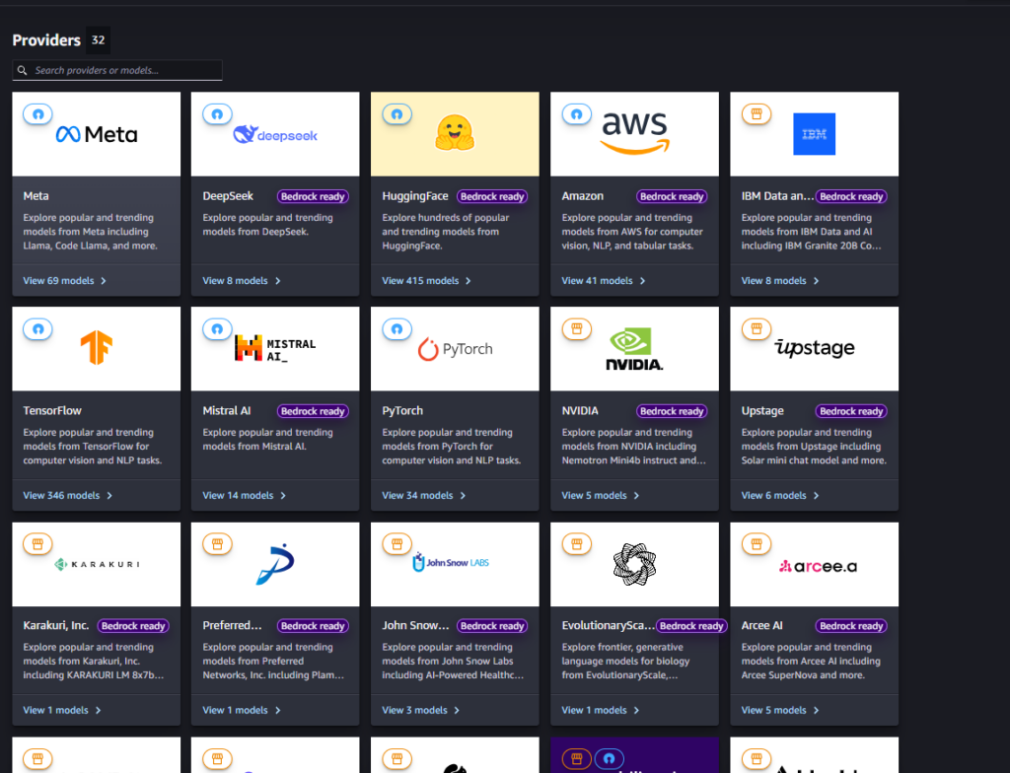The image size is (1010, 773).
Task: Click the blue hub icon on PyTorch card
Action: tap(397, 329)
